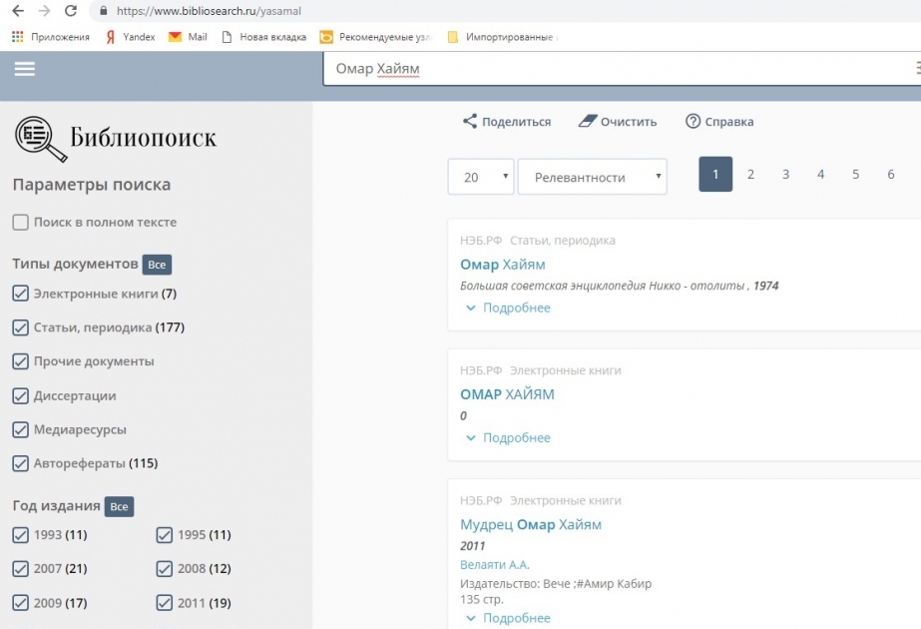This screenshot has height=629, width=921.
Task: Open the Релевантности sort dropdown
Action: click(592, 177)
